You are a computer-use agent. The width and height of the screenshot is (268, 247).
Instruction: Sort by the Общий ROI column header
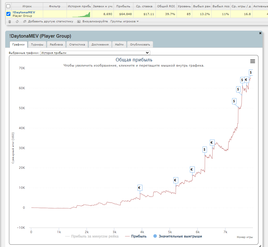(x=166, y=6)
